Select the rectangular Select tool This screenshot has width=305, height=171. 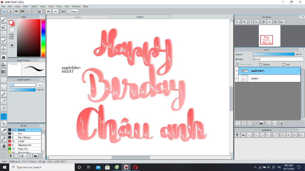[x=4, y=80]
